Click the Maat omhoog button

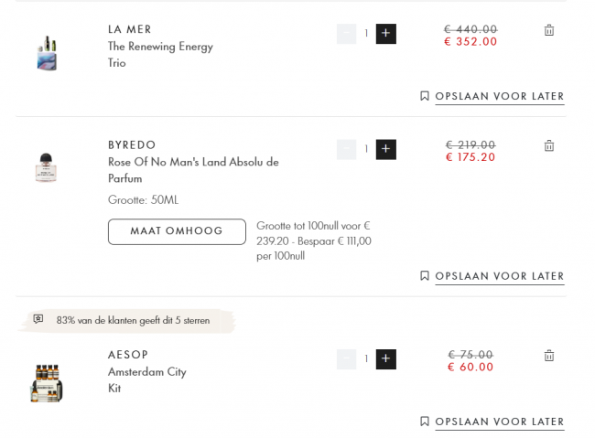177,231
